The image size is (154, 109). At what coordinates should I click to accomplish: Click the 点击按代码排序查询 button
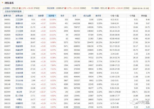(x=13, y=11)
